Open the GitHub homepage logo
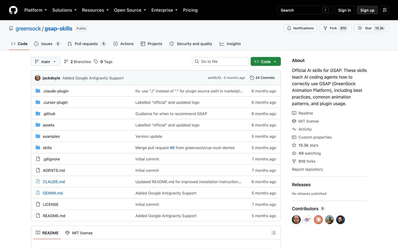This screenshot has width=398, height=249. 13,10
